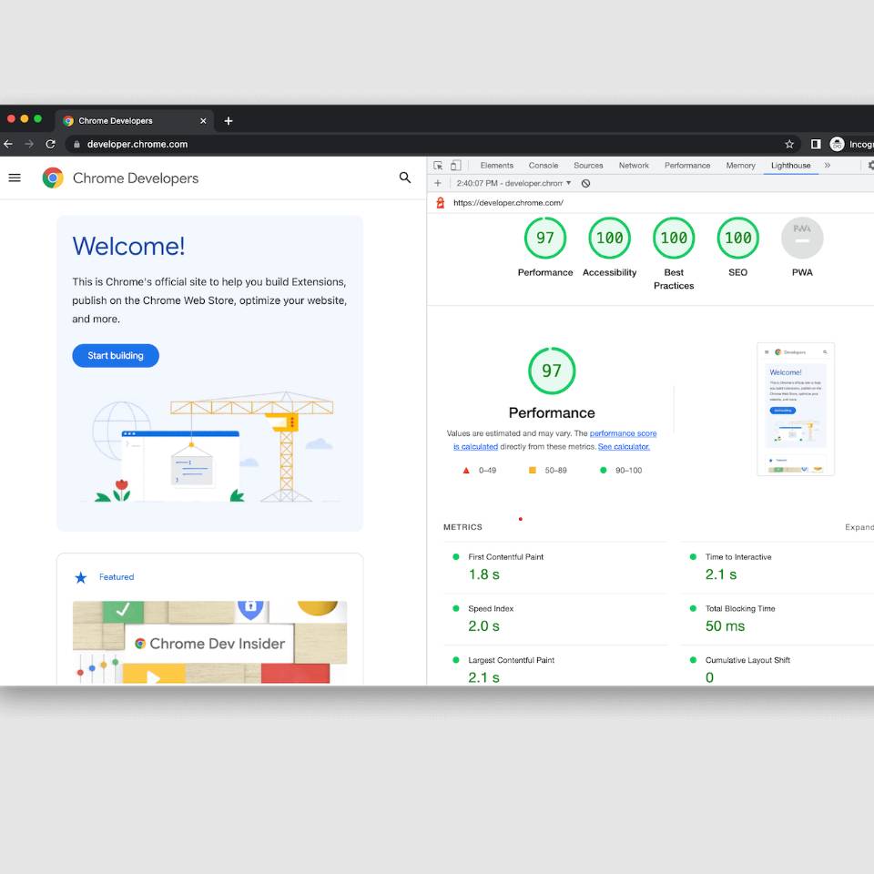
Task: Click the final screenshot thumbnail
Action: click(x=796, y=409)
